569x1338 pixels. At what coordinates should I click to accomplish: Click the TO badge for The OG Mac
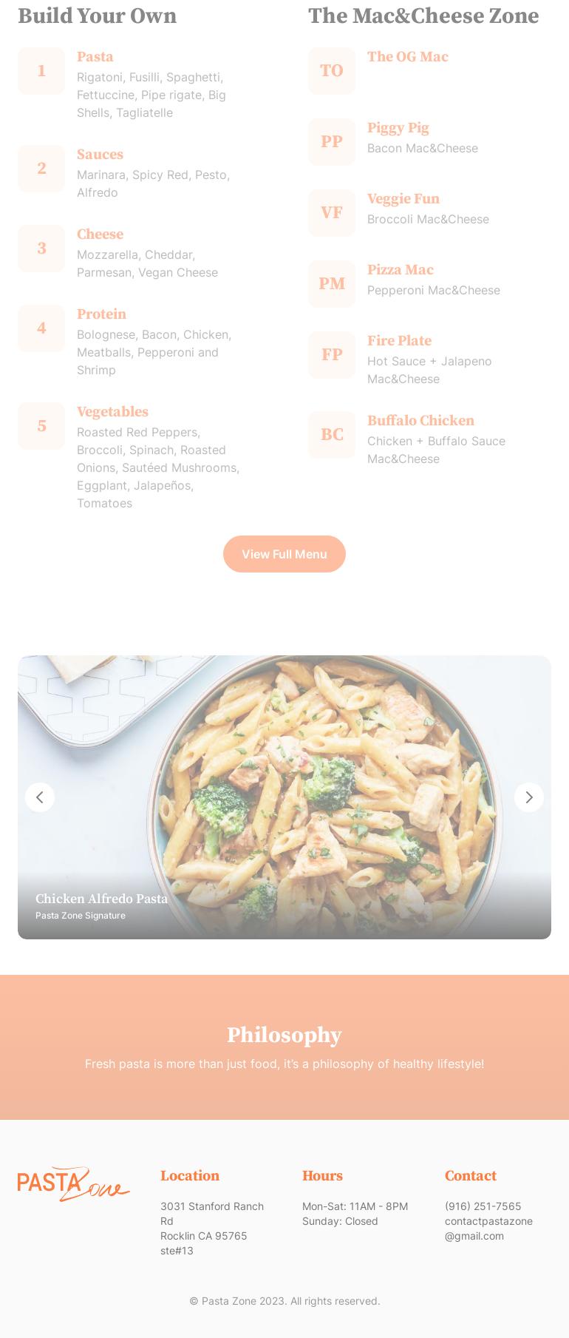(x=332, y=71)
